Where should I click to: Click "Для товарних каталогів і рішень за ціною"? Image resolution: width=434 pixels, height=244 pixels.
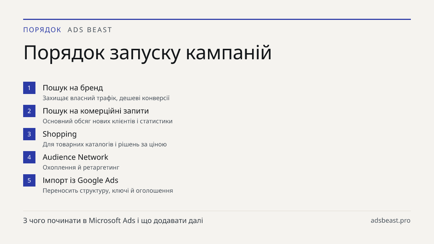pyautogui.click(x=105, y=145)
